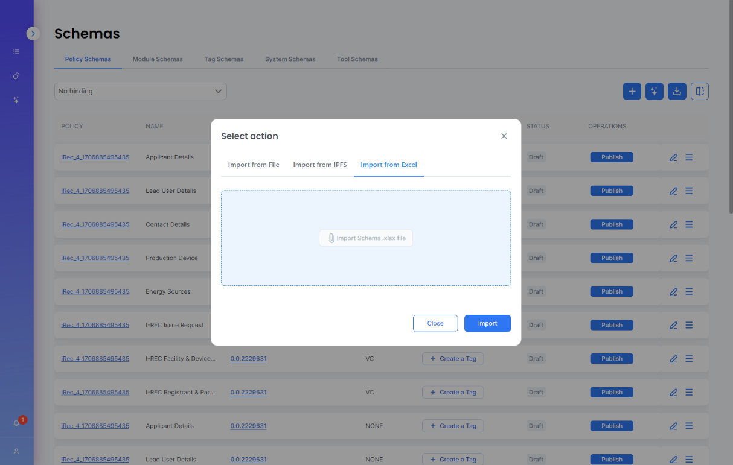This screenshot has height=465, width=733.
Task: Open the user profile icon
Action: coord(16,451)
